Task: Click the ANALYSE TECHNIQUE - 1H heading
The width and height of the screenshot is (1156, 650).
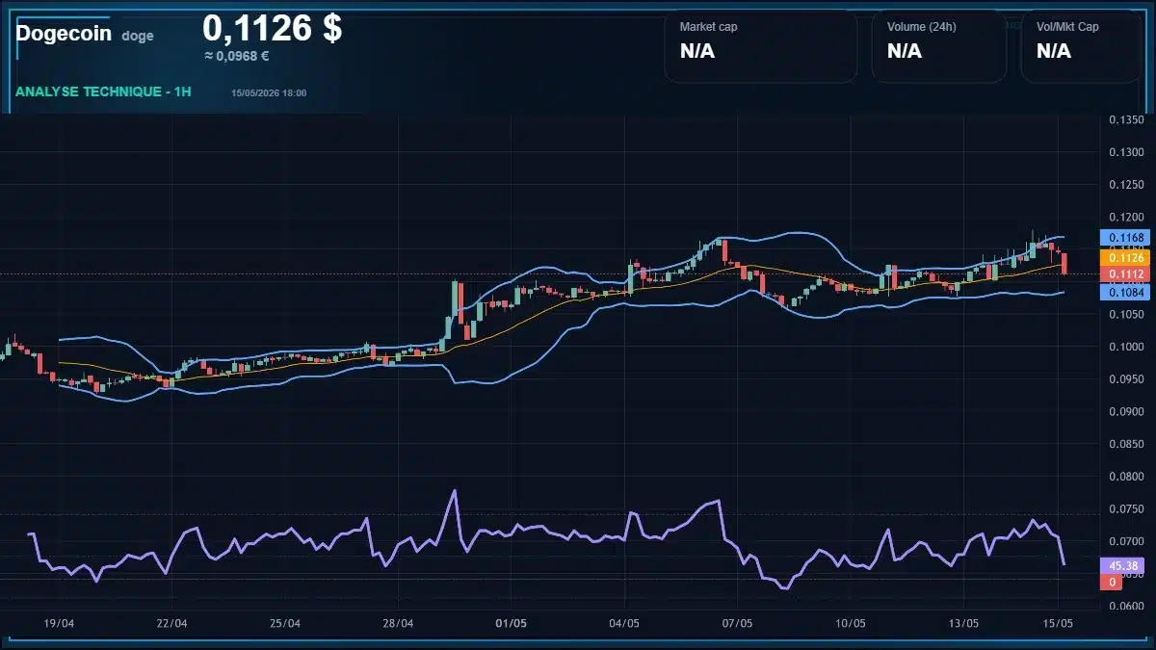Action: (x=103, y=91)
